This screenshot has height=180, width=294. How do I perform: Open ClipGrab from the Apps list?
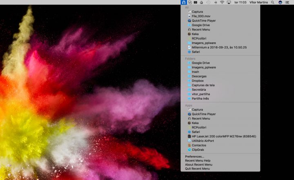(198, 150)
